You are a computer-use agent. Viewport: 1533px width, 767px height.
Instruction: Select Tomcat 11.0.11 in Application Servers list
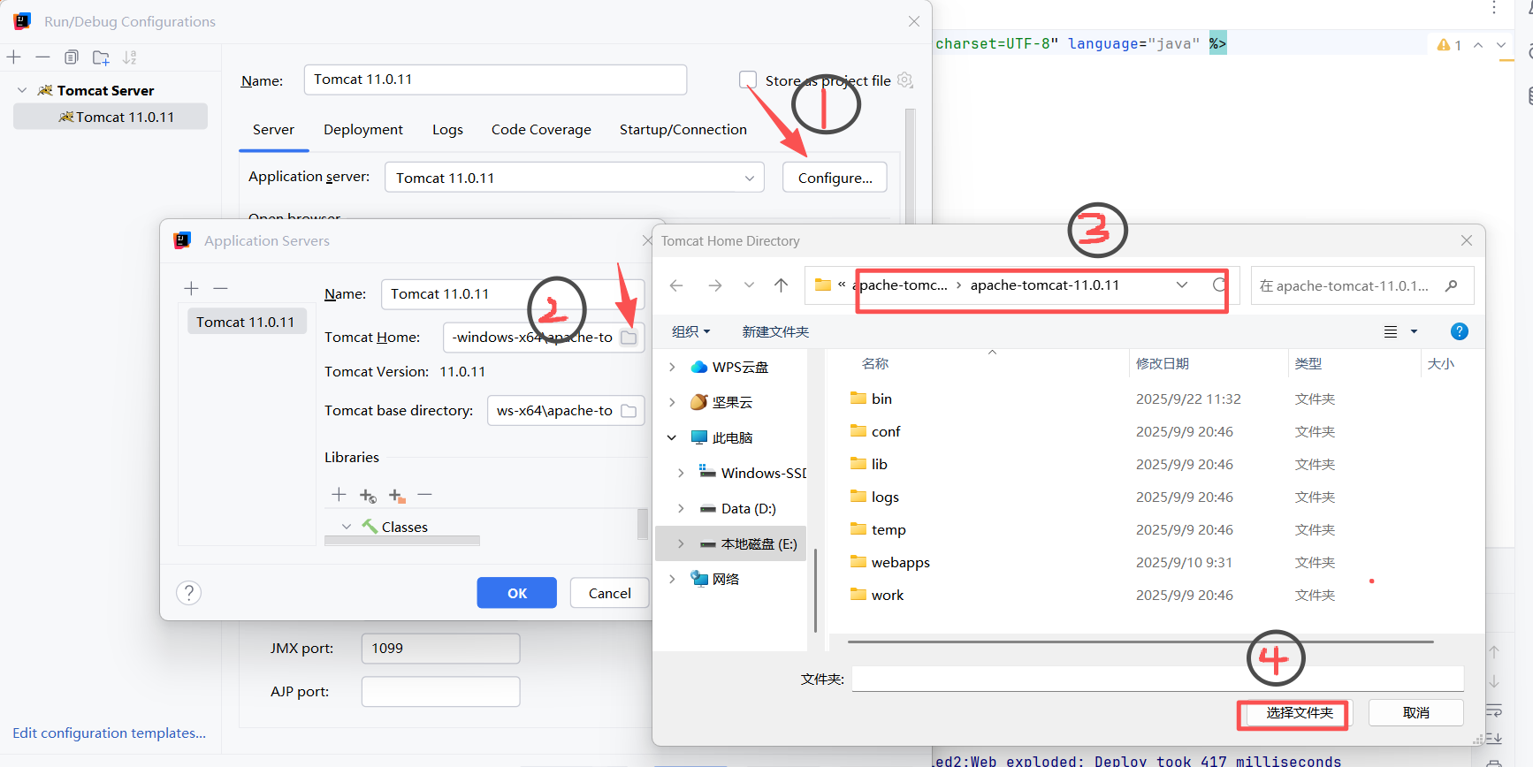click(x=246, y=322)
